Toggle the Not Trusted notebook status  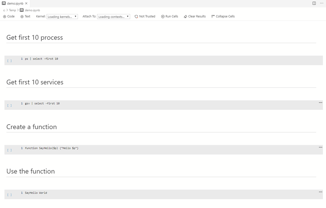point(145,16)
